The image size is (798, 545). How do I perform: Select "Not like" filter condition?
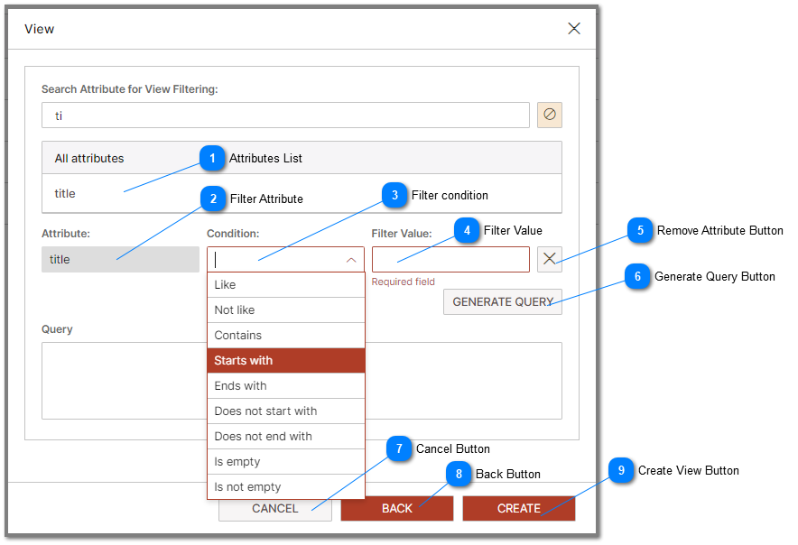pyautogui.click(x=271, y=309)
